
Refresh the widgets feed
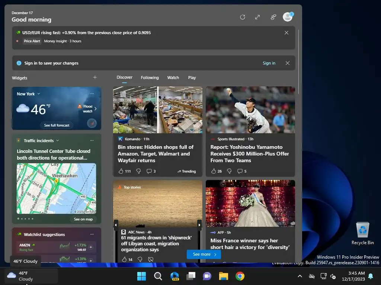click(243, 17)
